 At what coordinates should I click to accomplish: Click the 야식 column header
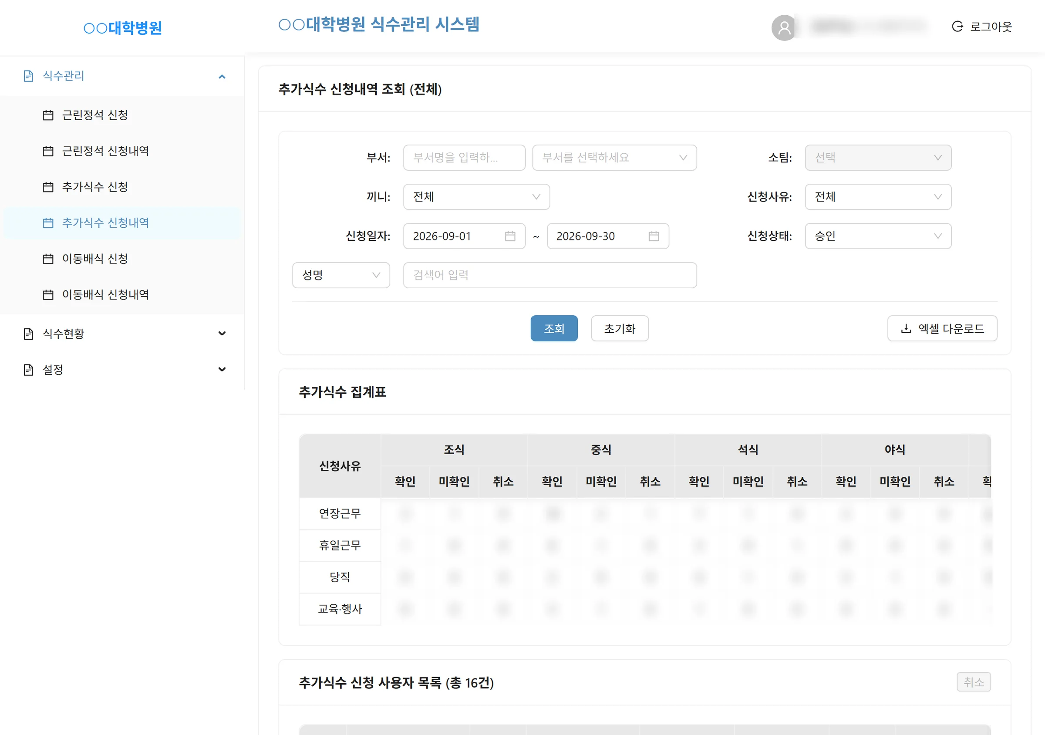click(x=895, y=450)
